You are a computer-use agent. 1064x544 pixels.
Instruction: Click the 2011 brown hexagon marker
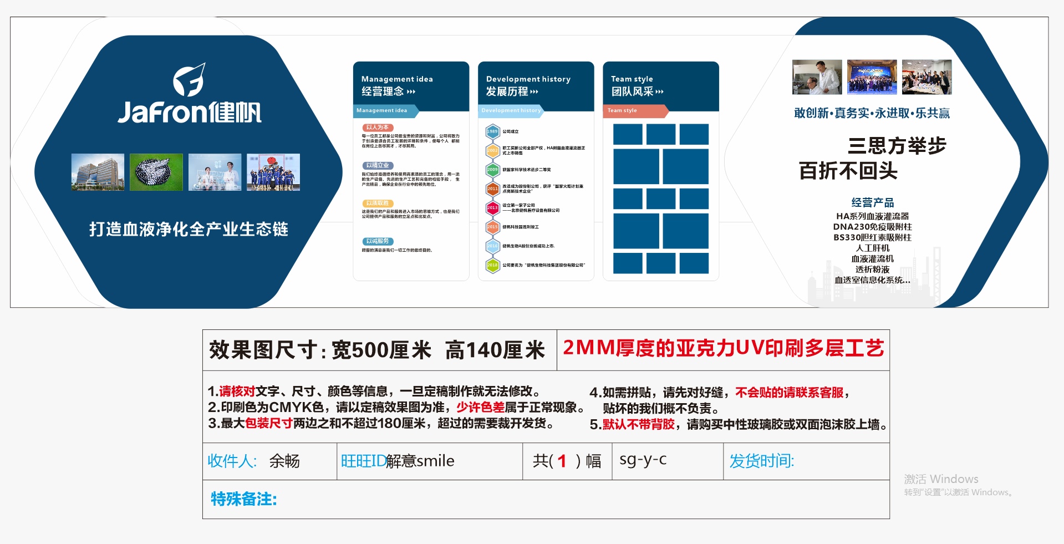[x=492, y=189]
